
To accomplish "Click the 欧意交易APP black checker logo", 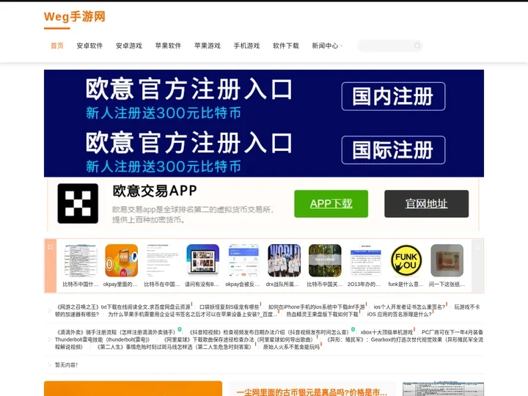I will (78, 203).
